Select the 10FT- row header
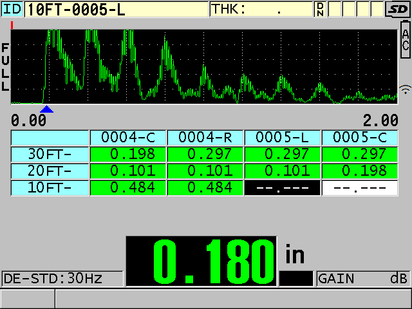 click(50, 188)
